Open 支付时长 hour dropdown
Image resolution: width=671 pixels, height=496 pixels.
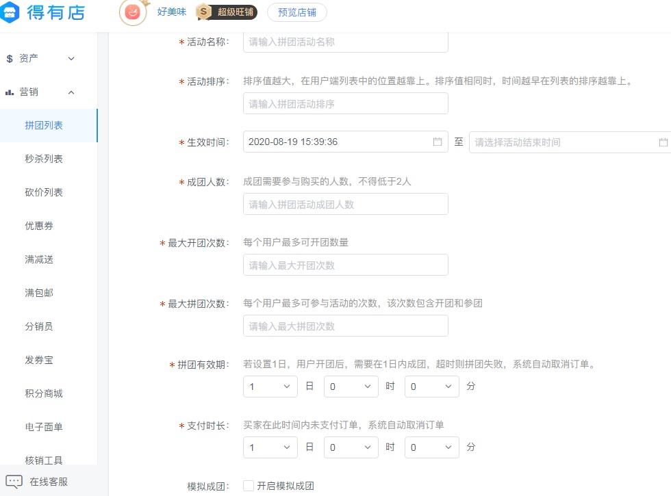(351, 447)
